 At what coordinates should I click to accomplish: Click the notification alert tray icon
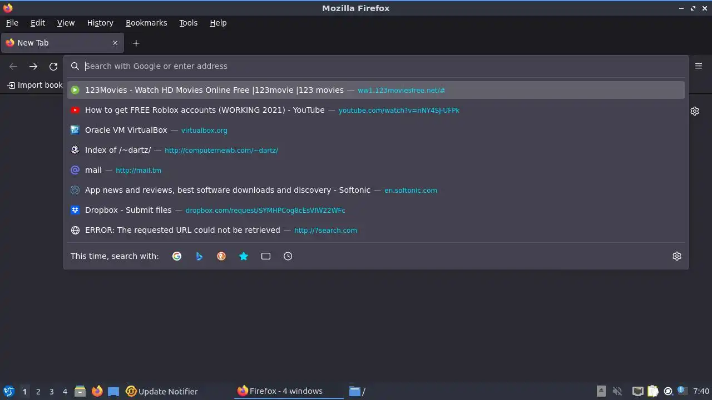coord(682,391)
